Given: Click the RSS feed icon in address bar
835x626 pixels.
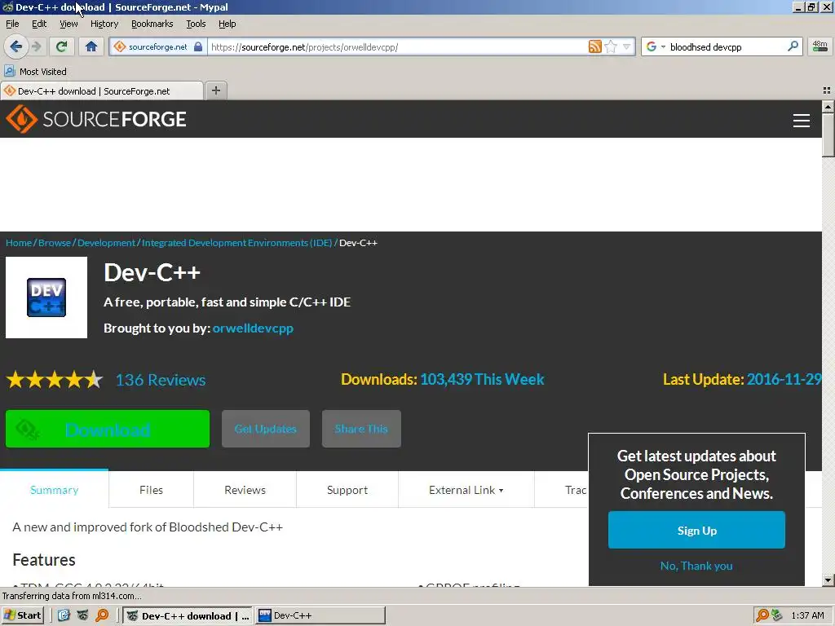Looking at the screenshot, I should pos(594,46).
